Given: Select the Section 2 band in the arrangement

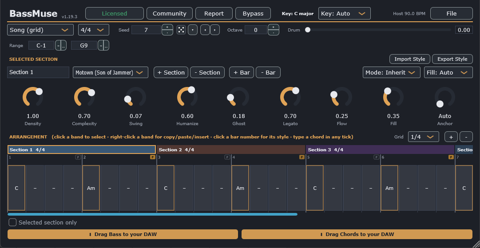Looking at the screenshot, I should (x=231, y=150).
